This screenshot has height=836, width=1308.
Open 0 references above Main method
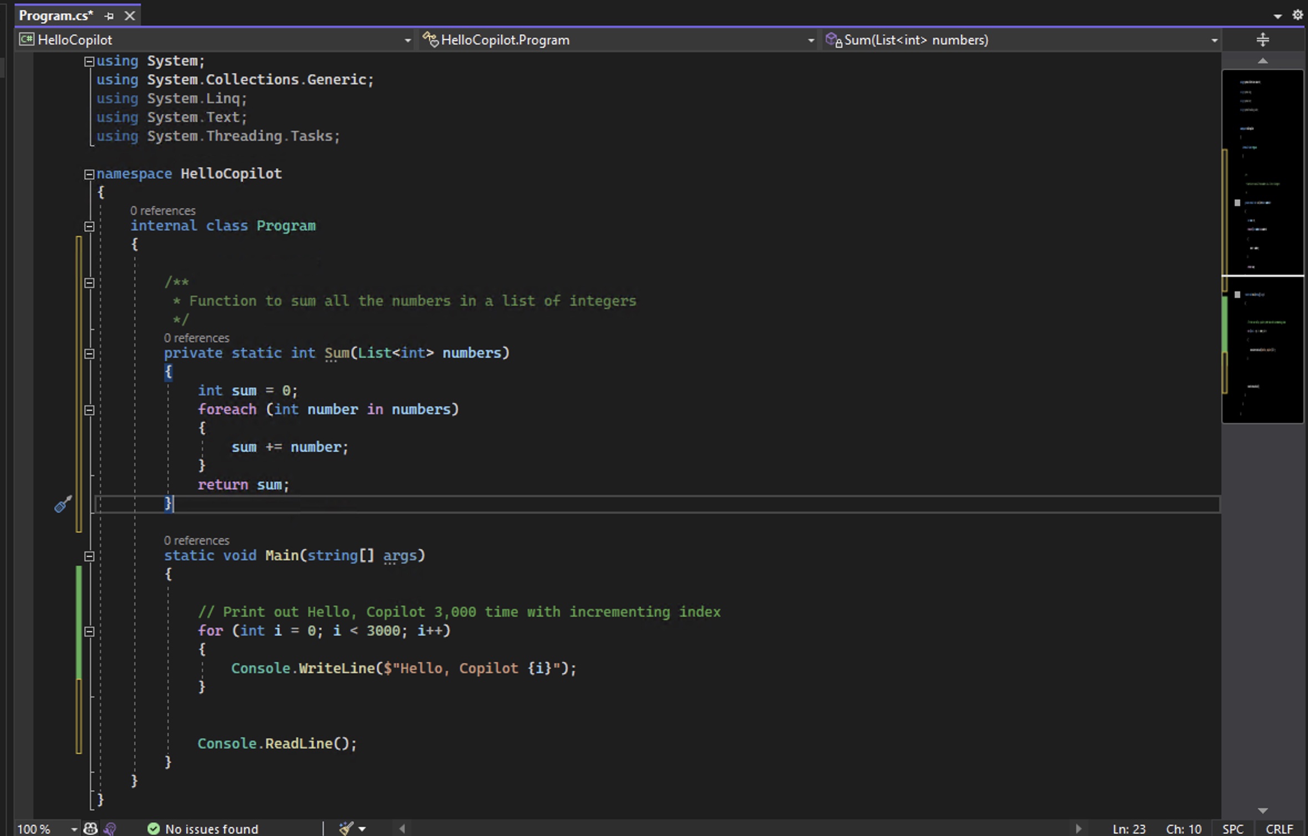[x=197, y=540]
